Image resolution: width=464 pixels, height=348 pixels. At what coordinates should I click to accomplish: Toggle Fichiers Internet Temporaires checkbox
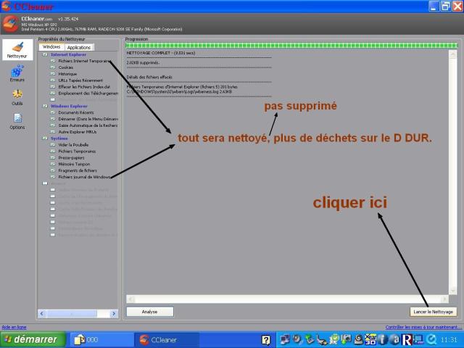53,61
